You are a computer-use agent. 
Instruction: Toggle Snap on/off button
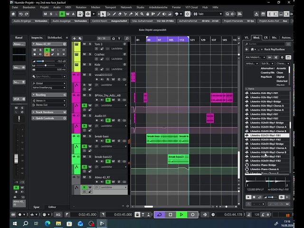(x=187, y=14)
